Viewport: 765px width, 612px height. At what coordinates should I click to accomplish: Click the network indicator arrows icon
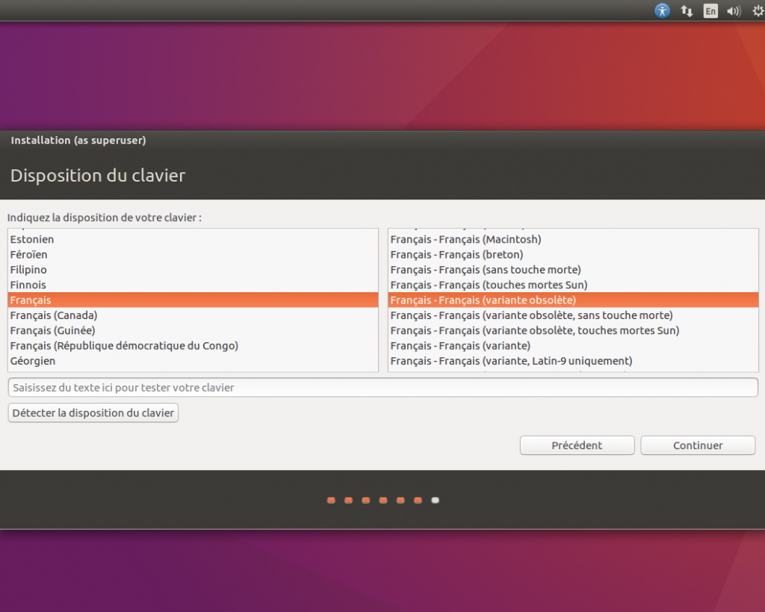click(x=687, y=11)
